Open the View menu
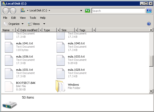Image resolution: width=154 pixels, height=112 pixels. 23,18
